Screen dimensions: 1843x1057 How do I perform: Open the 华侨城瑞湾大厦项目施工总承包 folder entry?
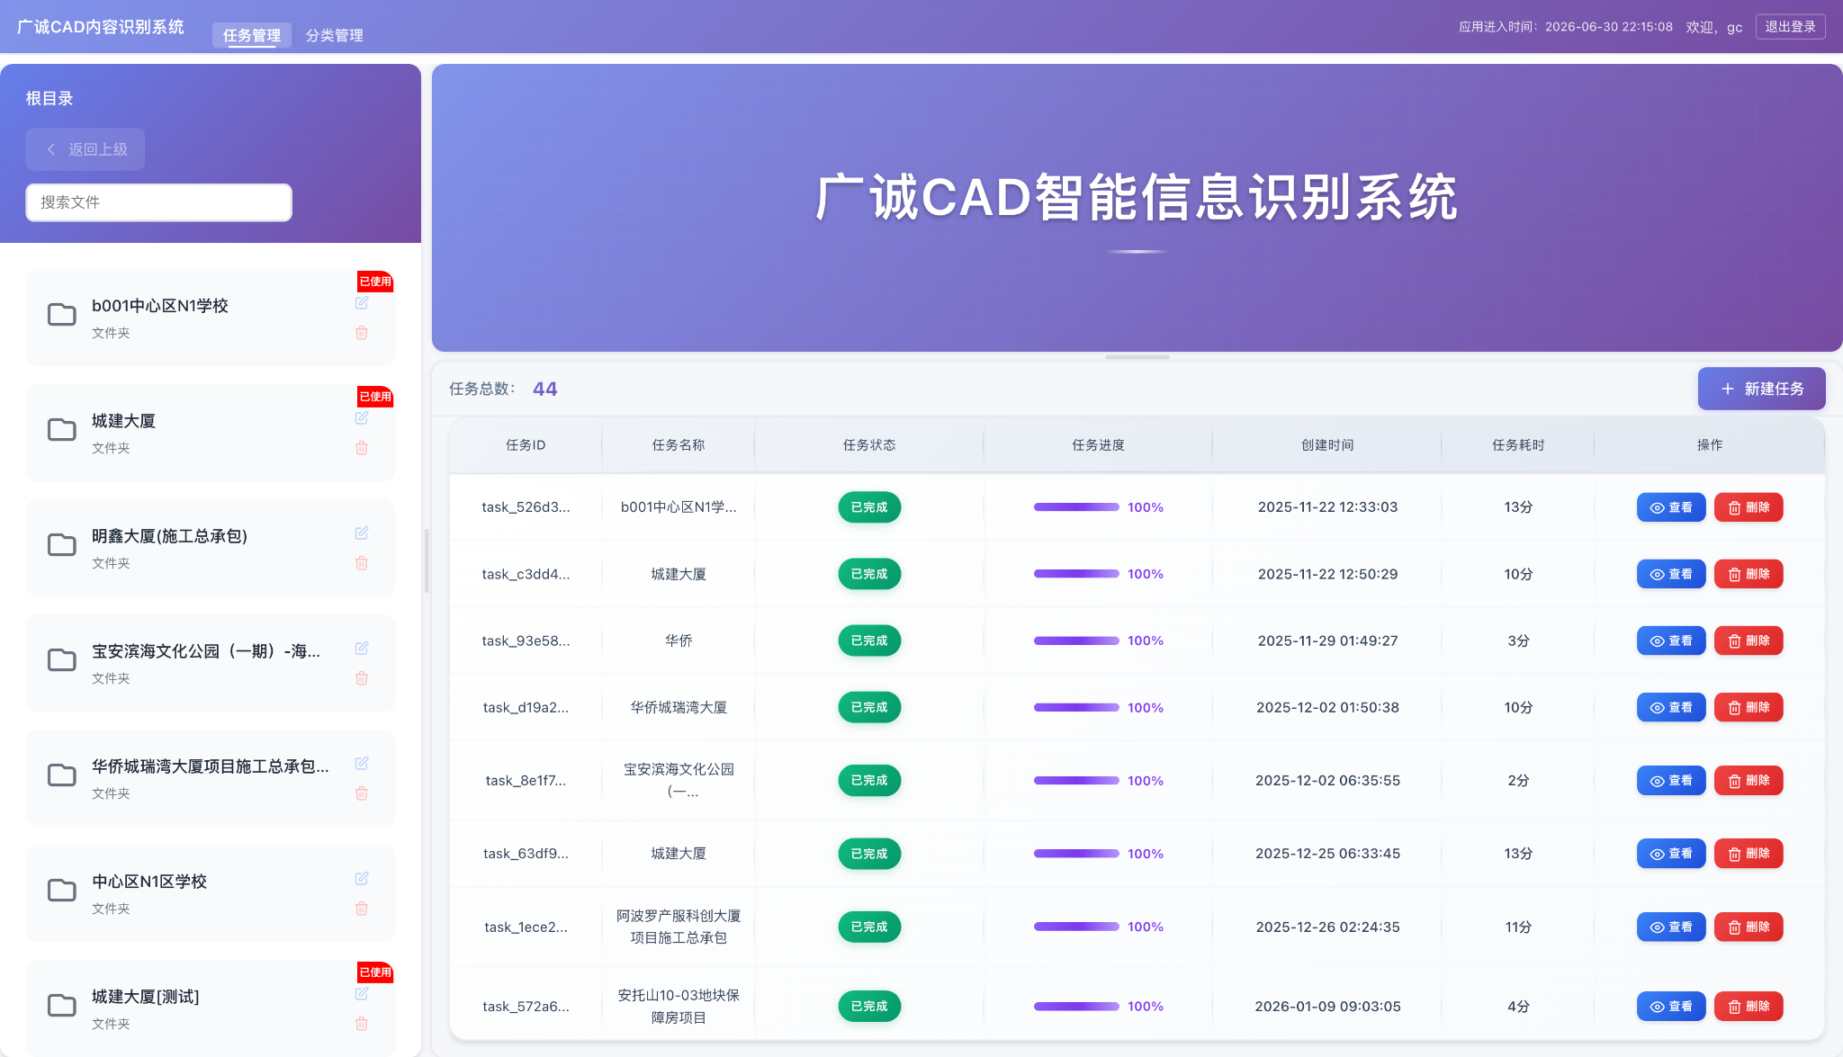click(x=211, y=778)
